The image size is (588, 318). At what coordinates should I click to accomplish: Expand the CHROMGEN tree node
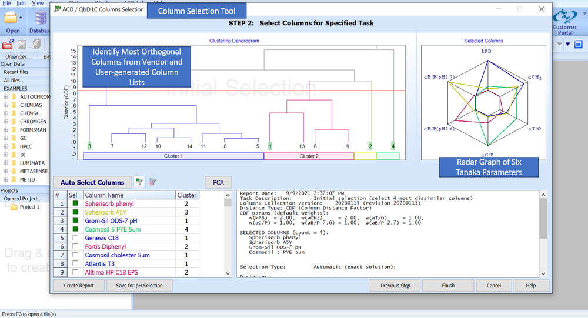[6, 122]
